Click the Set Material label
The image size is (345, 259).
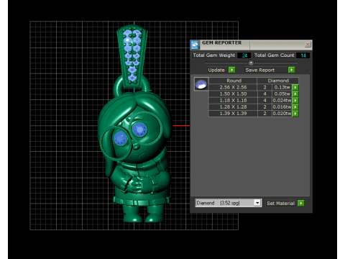pyautogui.click(x=280, y=204)
